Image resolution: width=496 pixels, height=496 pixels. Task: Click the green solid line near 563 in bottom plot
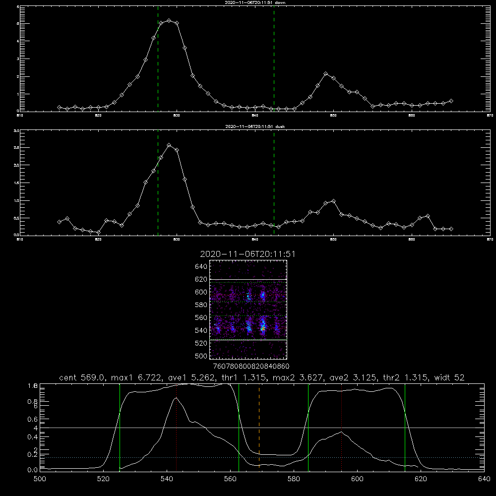[239, 427]
